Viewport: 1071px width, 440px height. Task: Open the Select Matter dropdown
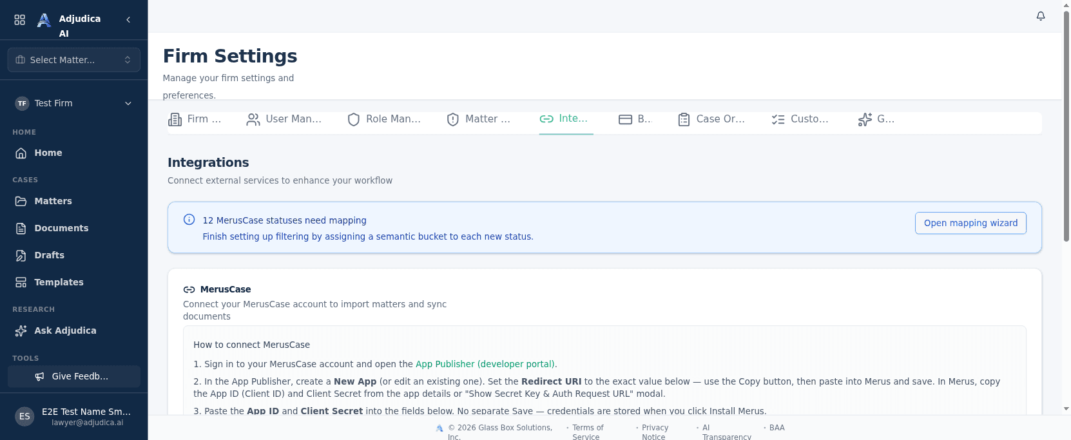(x=74, y=60)
